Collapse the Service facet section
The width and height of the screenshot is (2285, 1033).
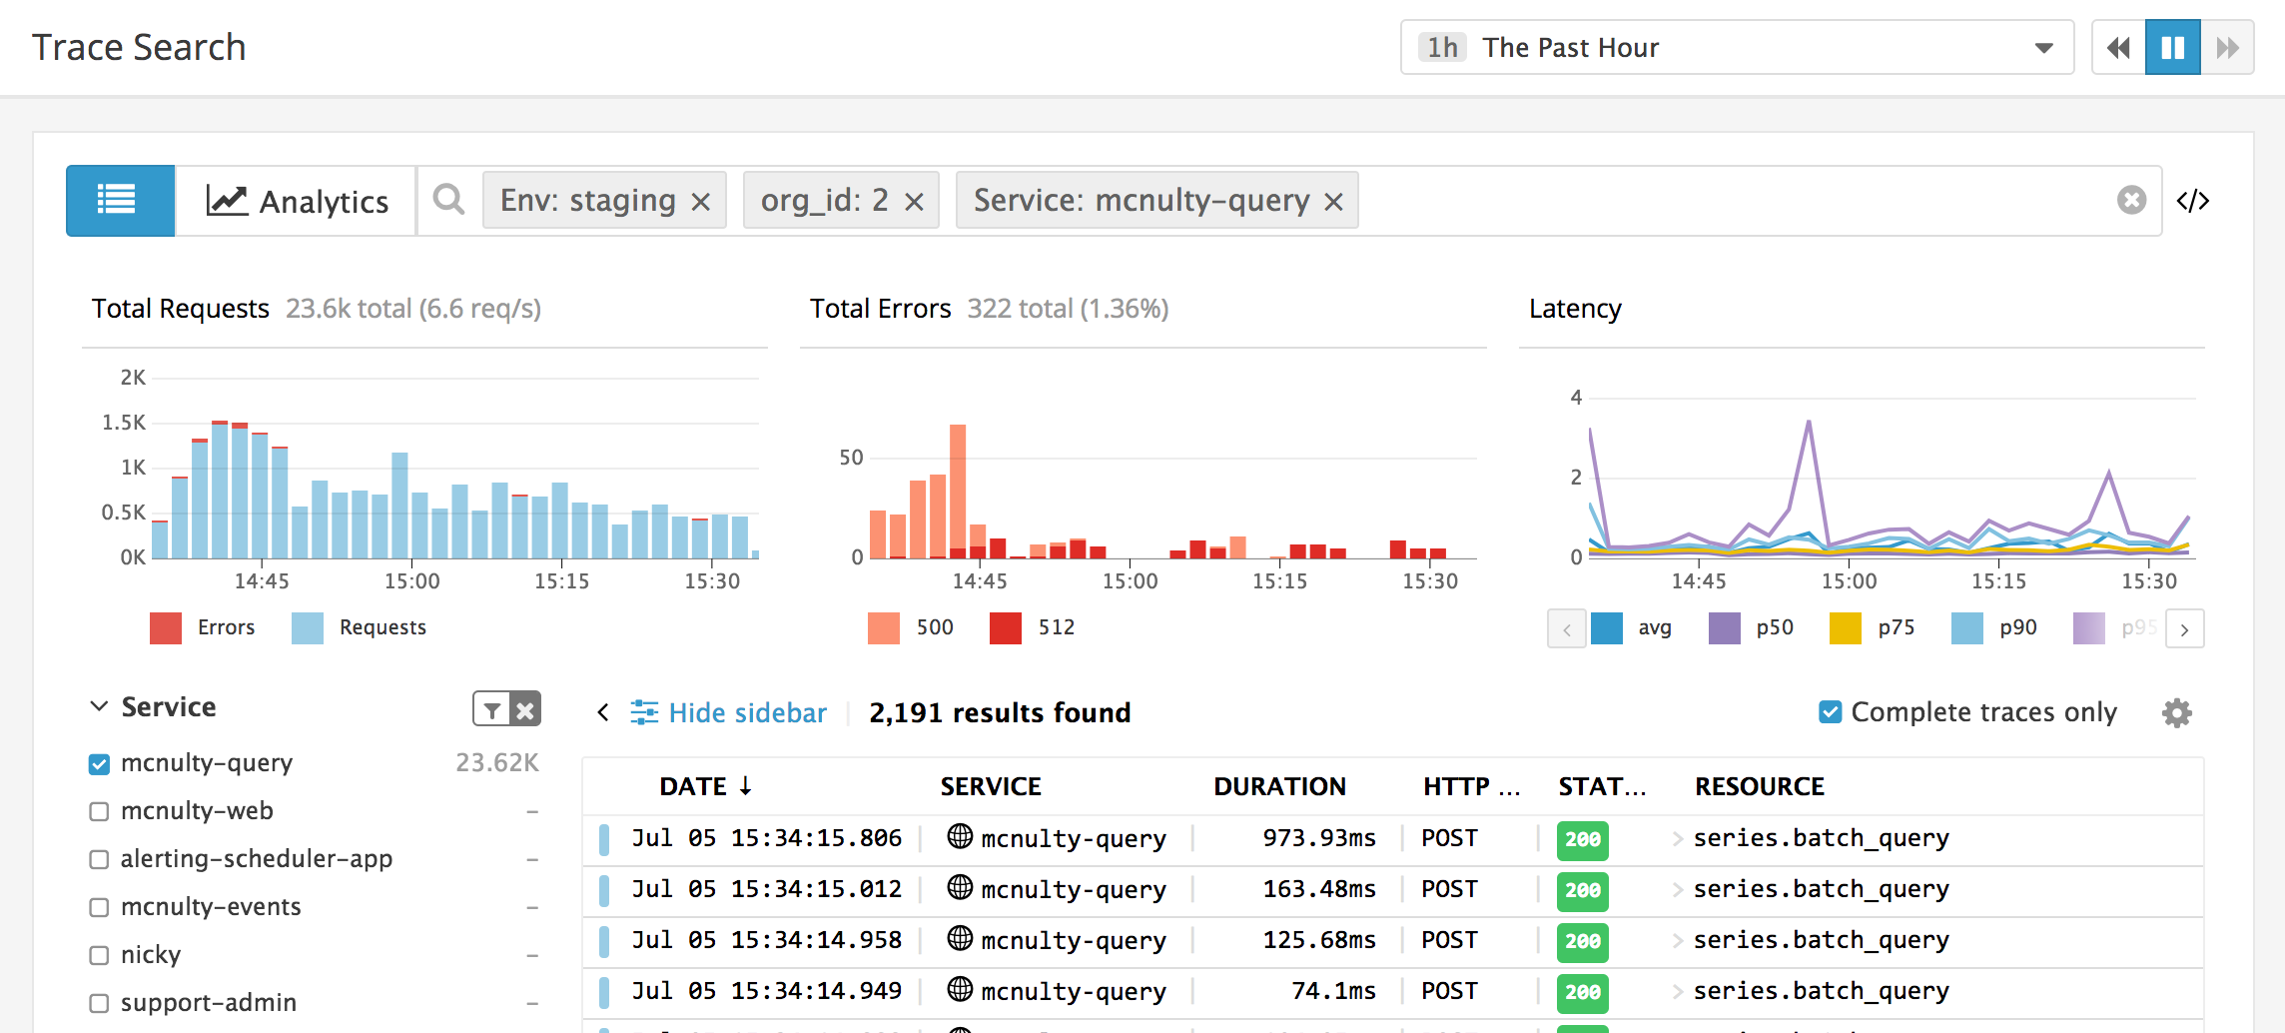[x=97, y=706]
